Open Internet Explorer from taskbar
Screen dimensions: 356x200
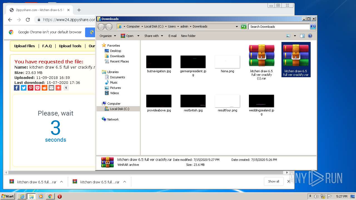click(22, 196)
